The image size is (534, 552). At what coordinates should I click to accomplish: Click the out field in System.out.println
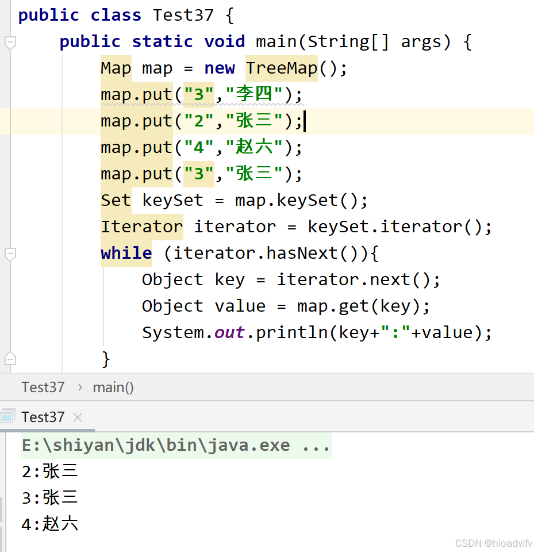(229, 332)
